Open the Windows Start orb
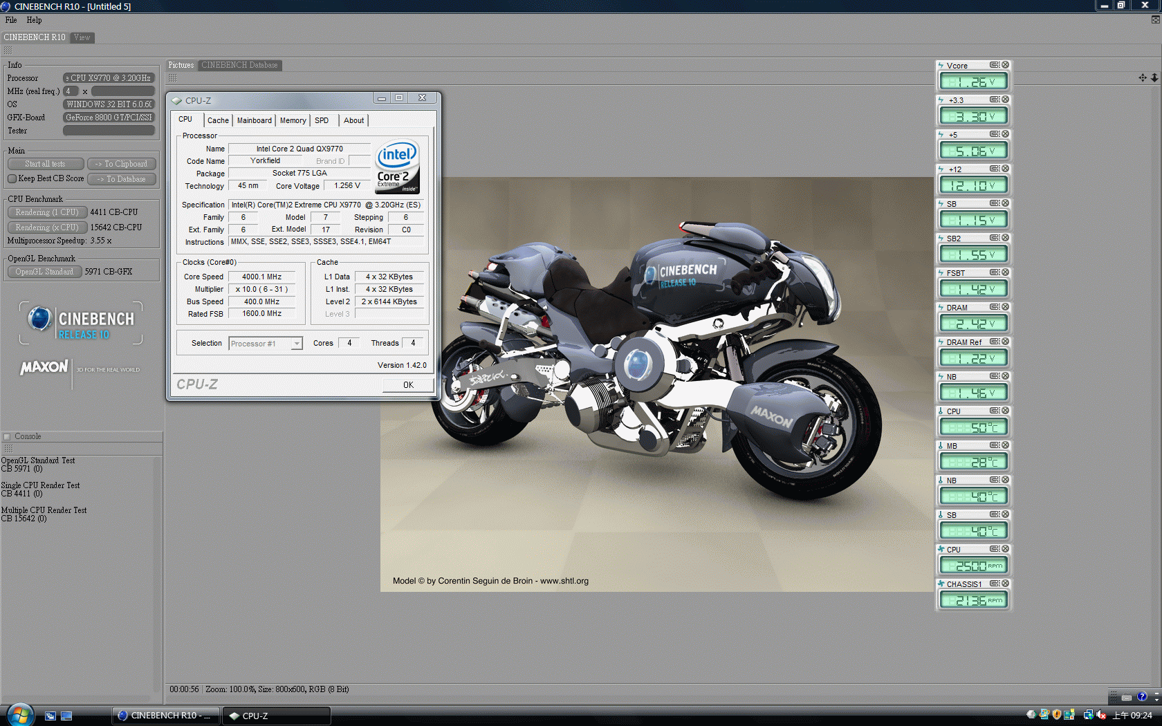The width and height of the screenshot is (1162, 726). (19, 714)
